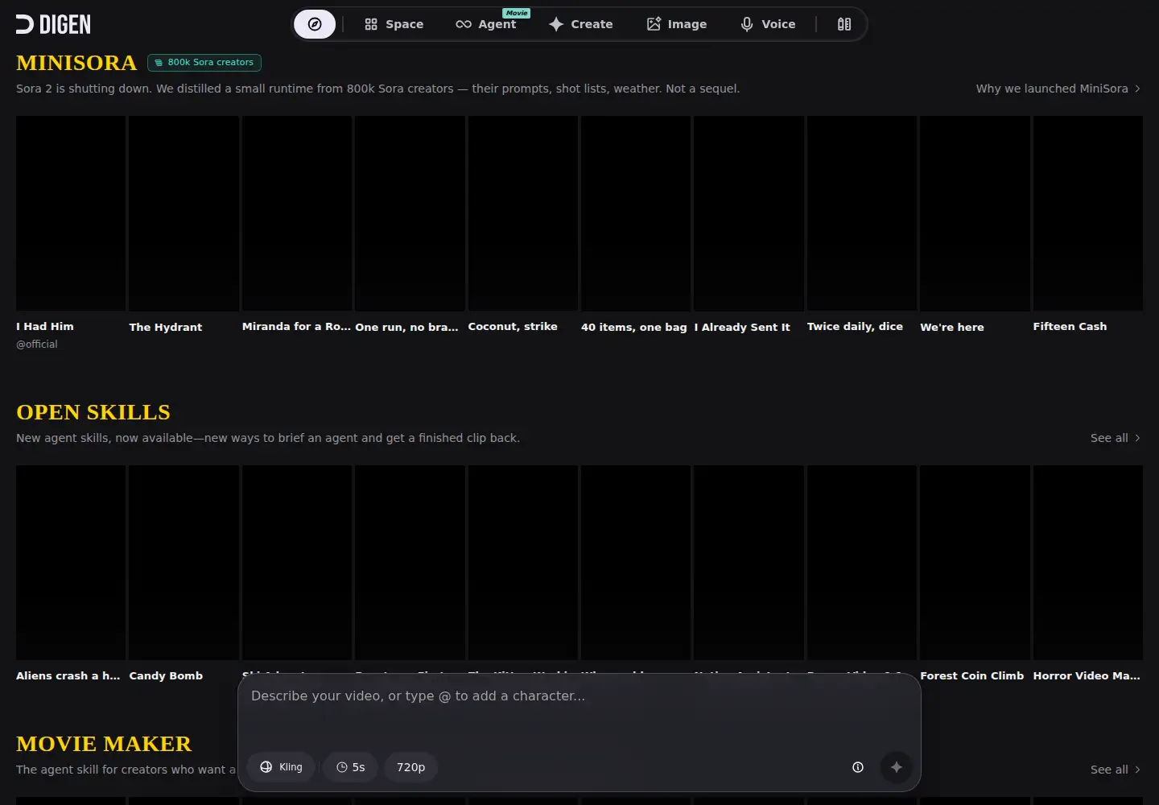Click the OPEN SKILLS section heading

tap(93, 412)
